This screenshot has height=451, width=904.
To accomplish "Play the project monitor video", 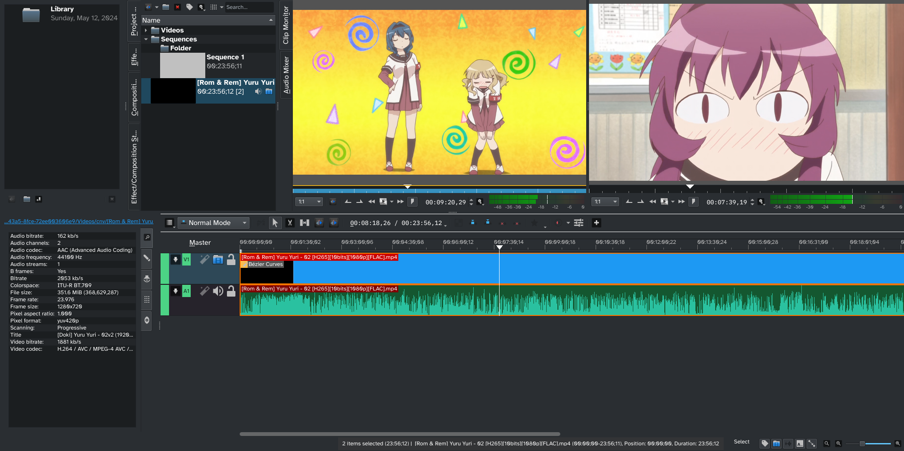I will [x=664, y=201].
